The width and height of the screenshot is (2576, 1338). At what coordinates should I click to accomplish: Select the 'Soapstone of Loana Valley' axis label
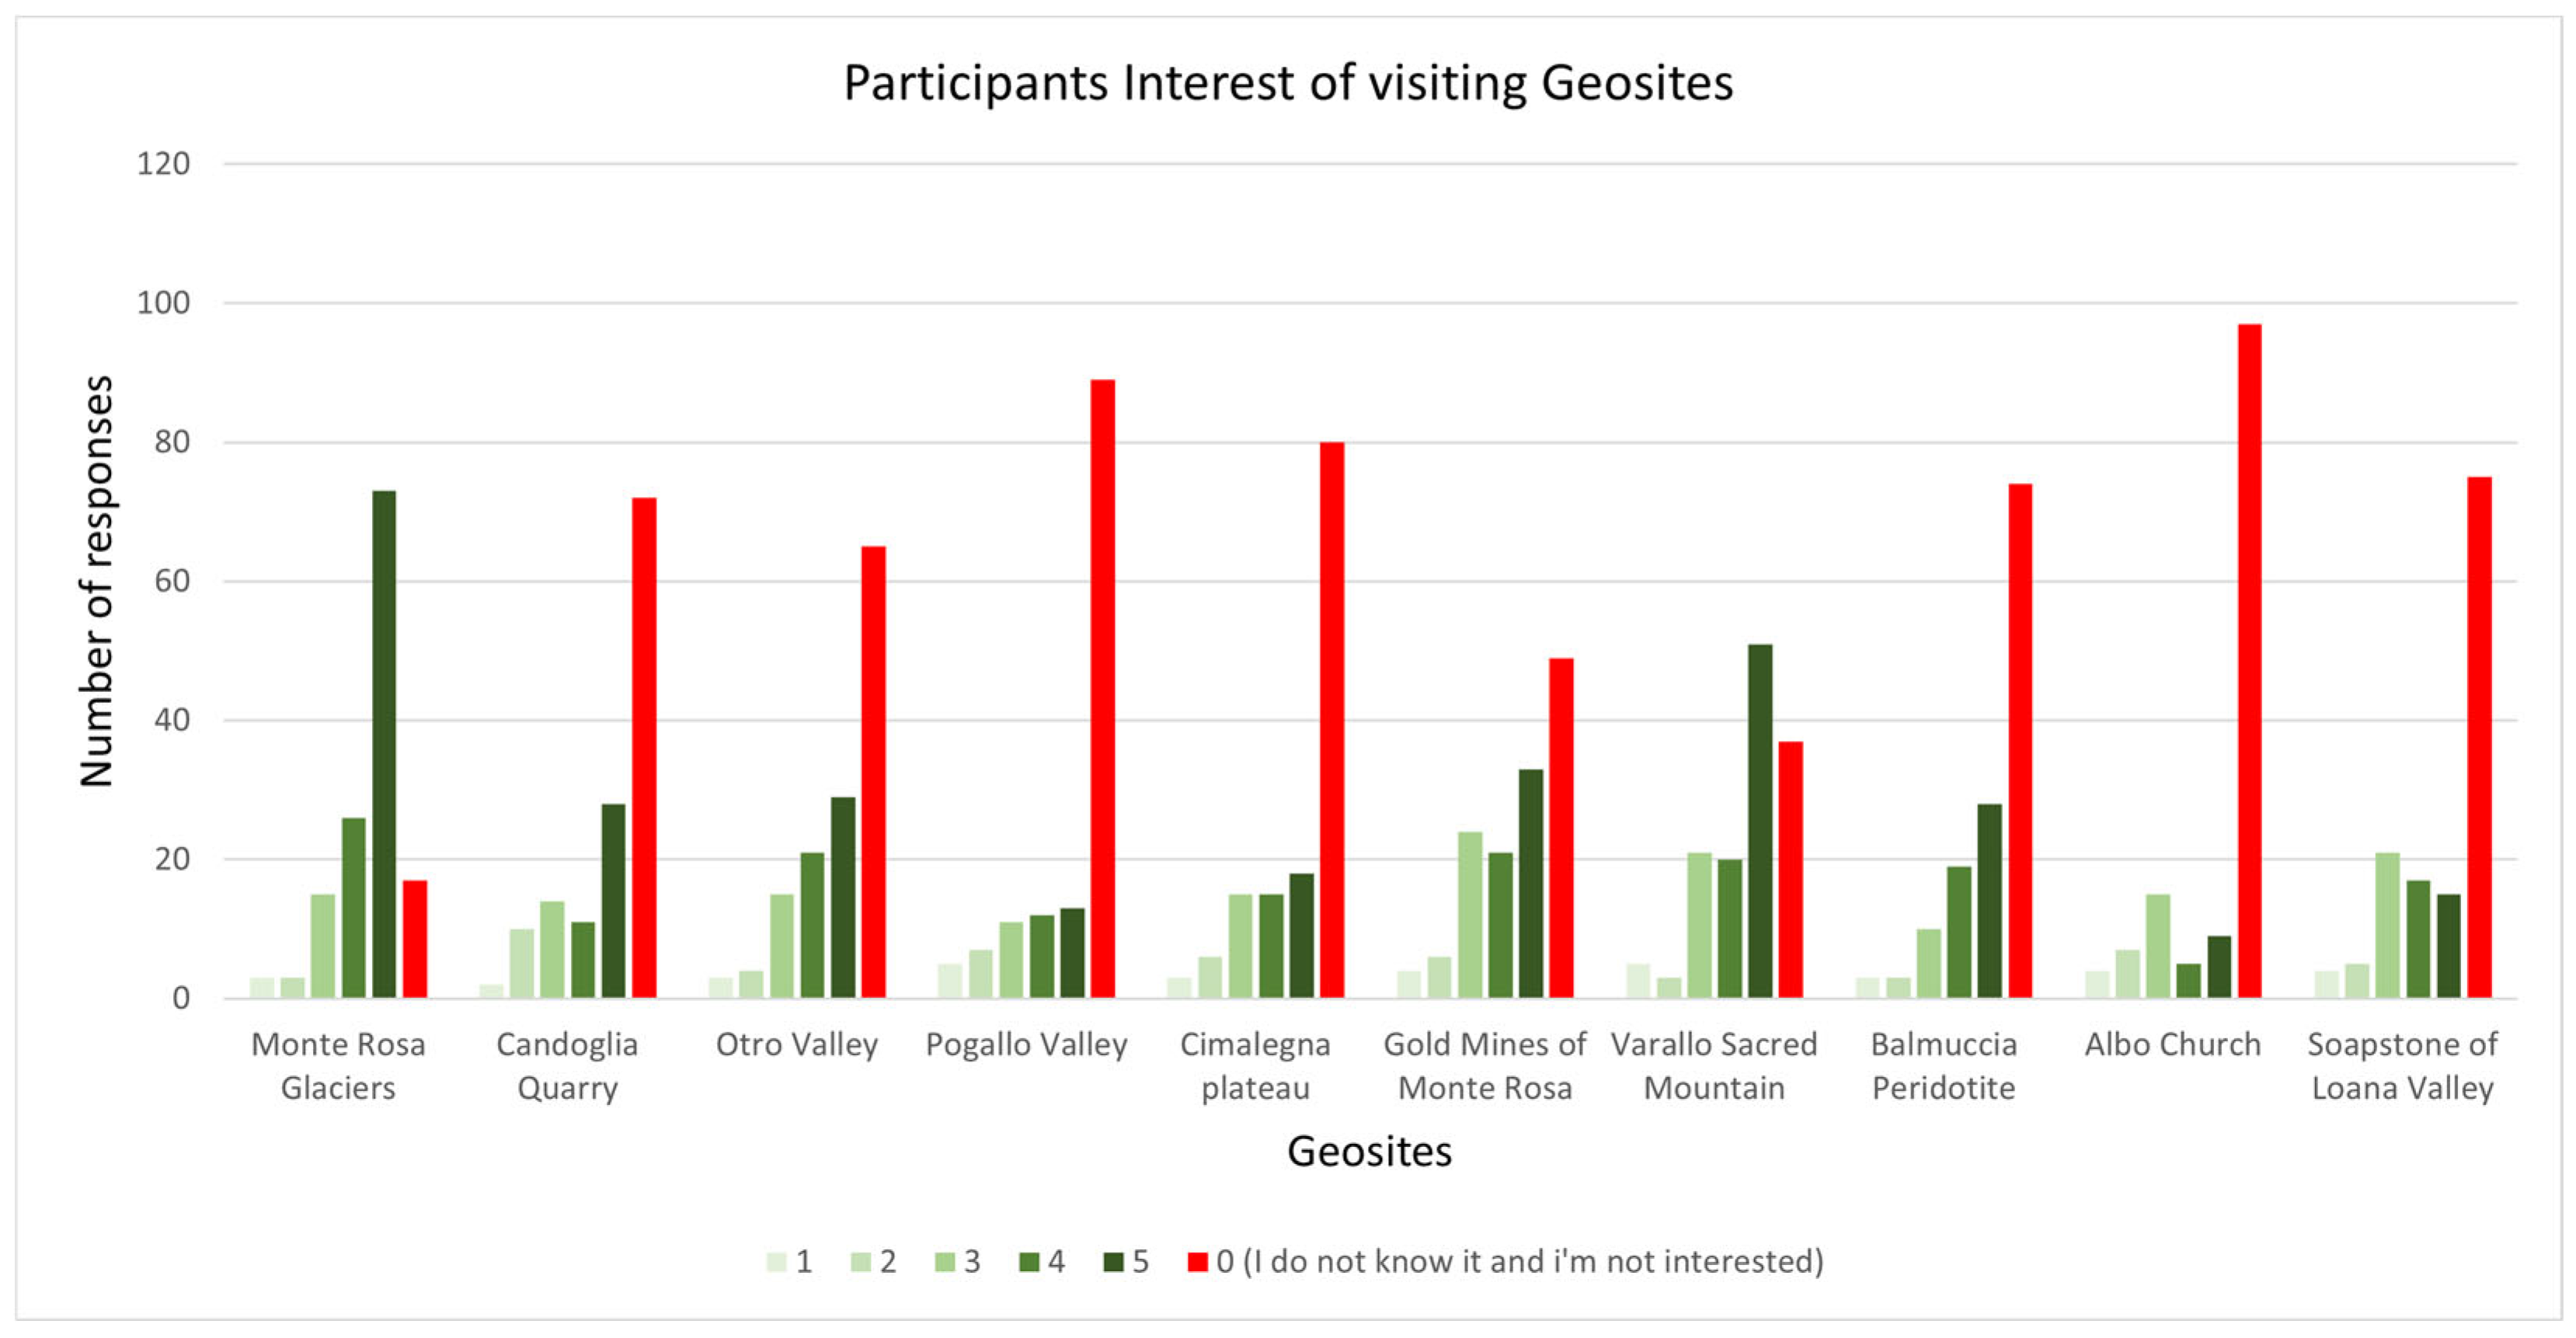(x=2402, y=1066)
